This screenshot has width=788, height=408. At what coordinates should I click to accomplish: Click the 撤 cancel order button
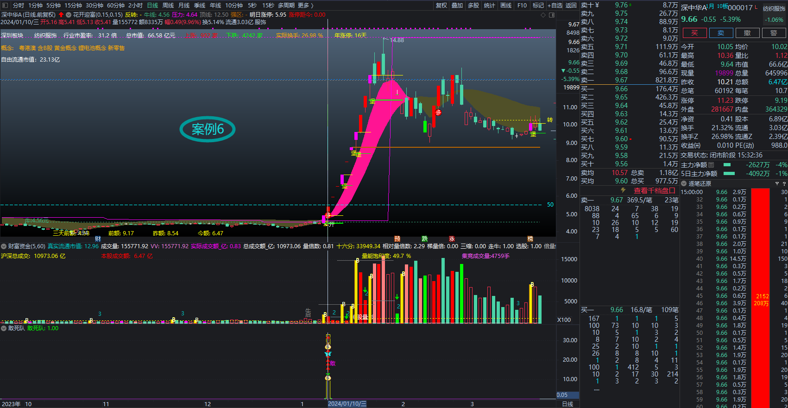(748, 33)
